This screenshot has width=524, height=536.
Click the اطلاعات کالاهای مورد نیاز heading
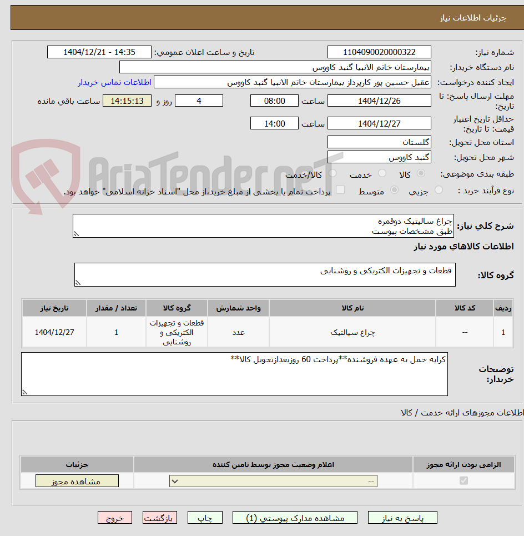[x=464, y=246]
